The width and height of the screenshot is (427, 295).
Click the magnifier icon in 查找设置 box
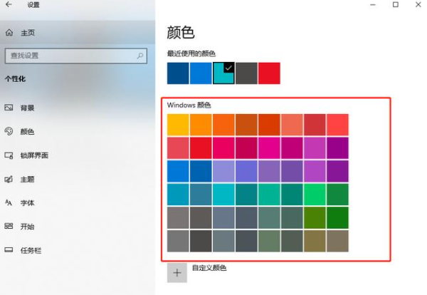tap(140, 55)
